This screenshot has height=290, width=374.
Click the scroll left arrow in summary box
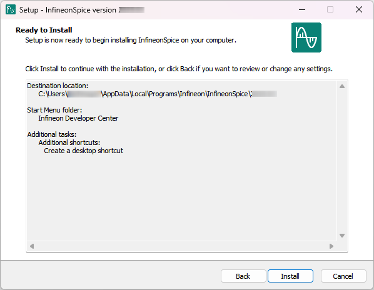tap(32, 246)
